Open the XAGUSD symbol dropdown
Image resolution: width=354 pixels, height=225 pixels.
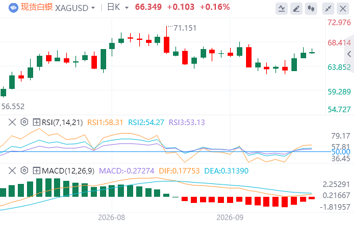point(75,8)
